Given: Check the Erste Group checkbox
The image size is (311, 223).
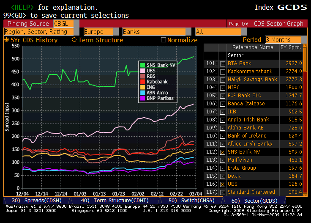Looking at the screenshot, I should point(223,168).
